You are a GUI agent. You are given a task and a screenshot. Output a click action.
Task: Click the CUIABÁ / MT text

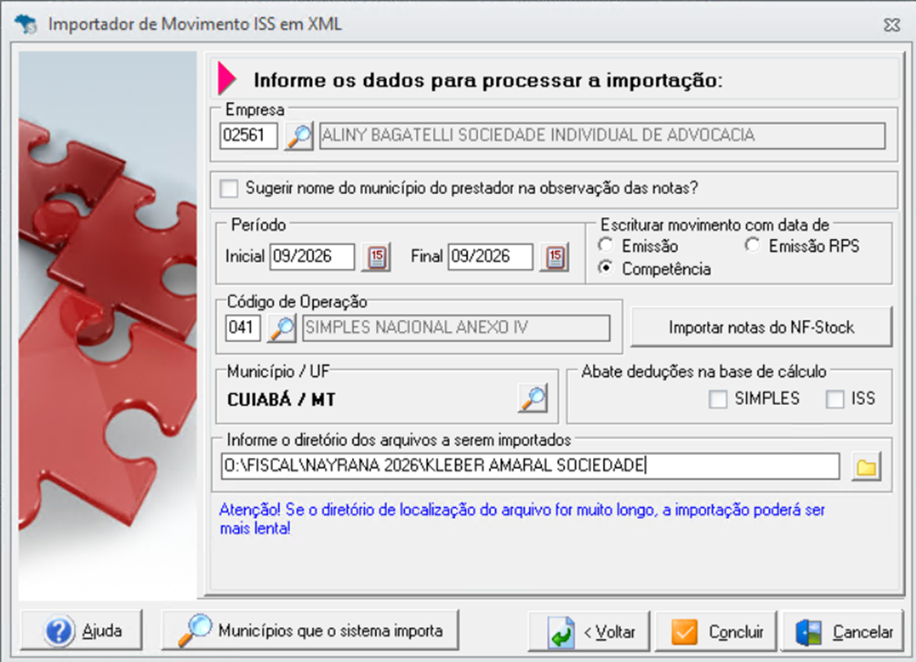coord(281,400)
